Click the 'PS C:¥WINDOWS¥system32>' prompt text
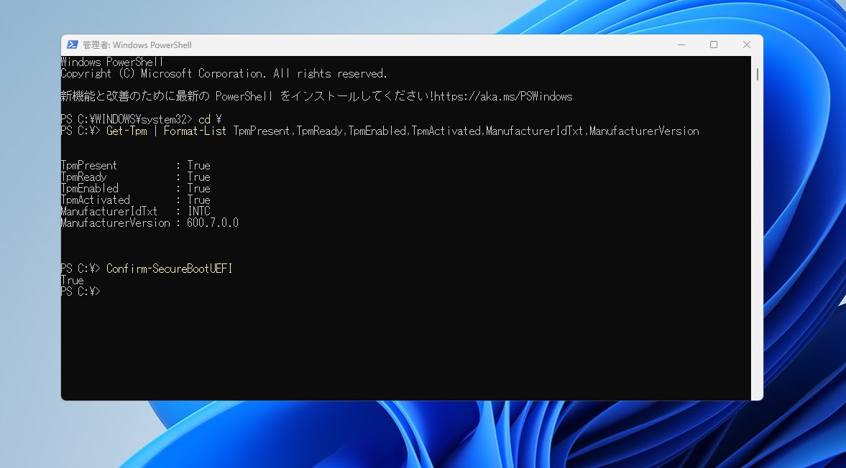The width and height of the screenshot is (846, 468). tap(127, 120)
